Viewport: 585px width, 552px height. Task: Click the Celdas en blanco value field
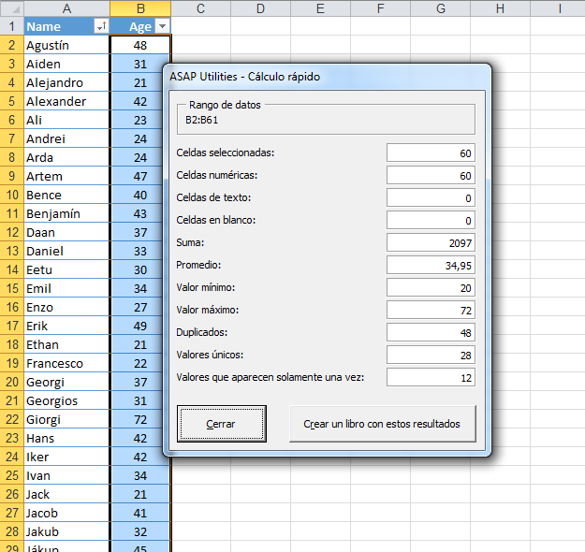[x=431, y=220]
